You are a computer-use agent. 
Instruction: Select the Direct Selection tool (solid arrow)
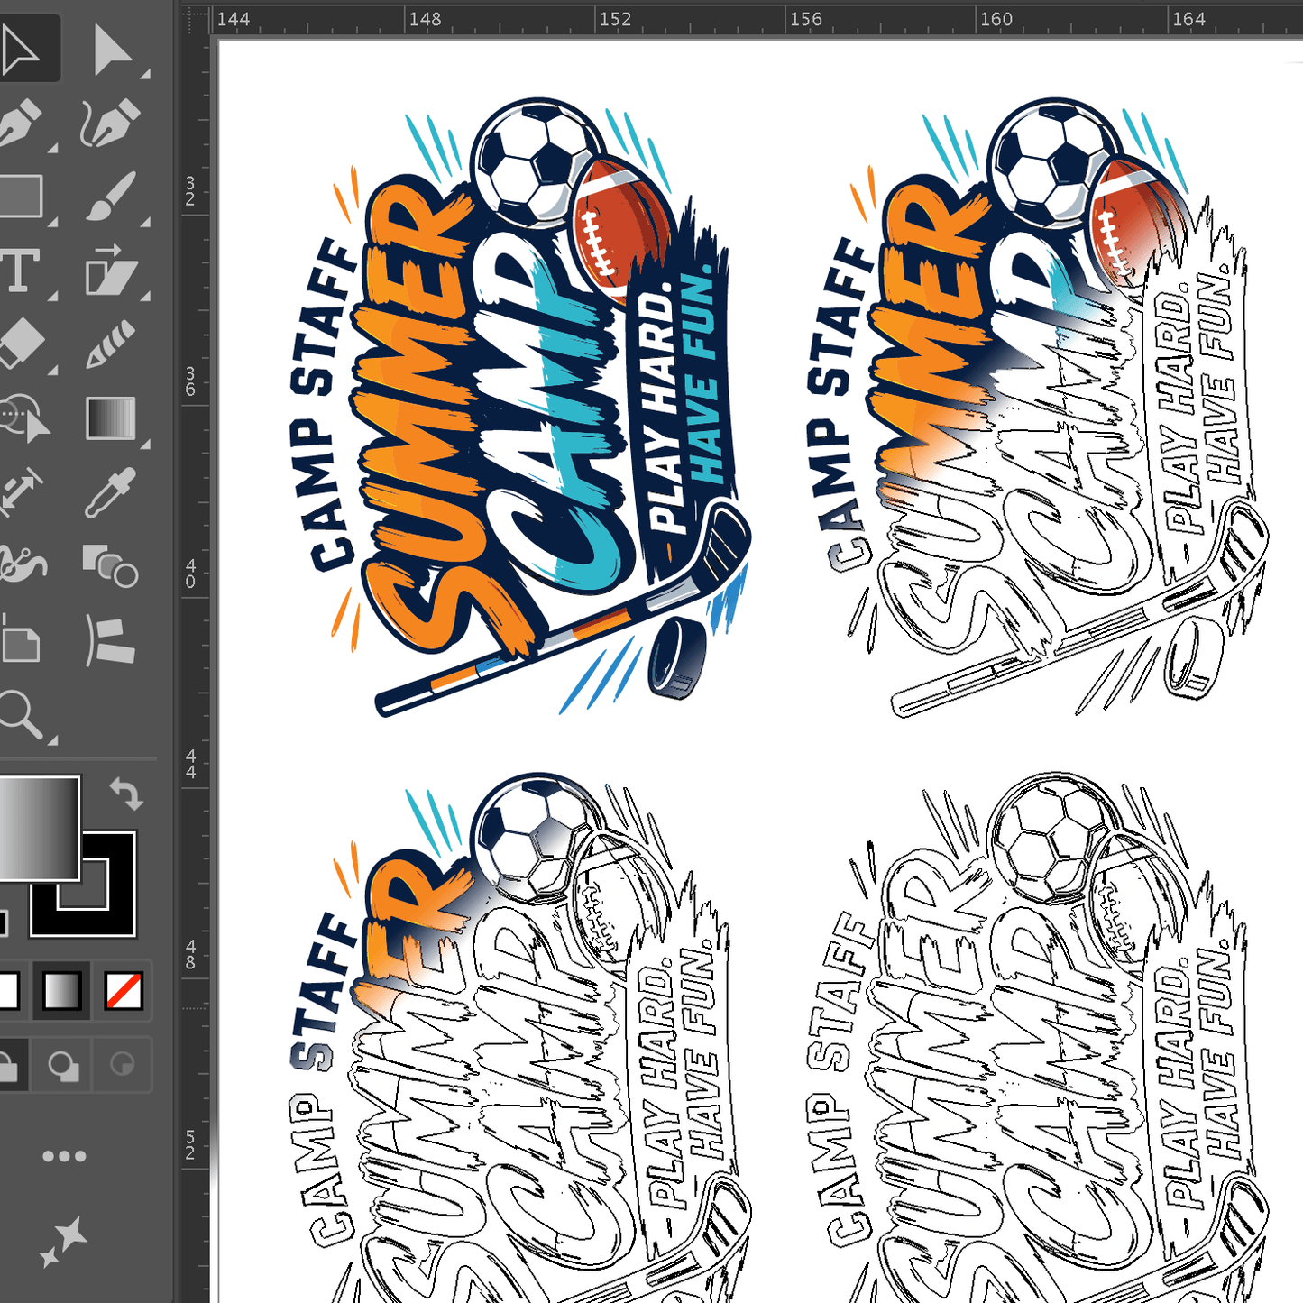(x=112, y=50)
